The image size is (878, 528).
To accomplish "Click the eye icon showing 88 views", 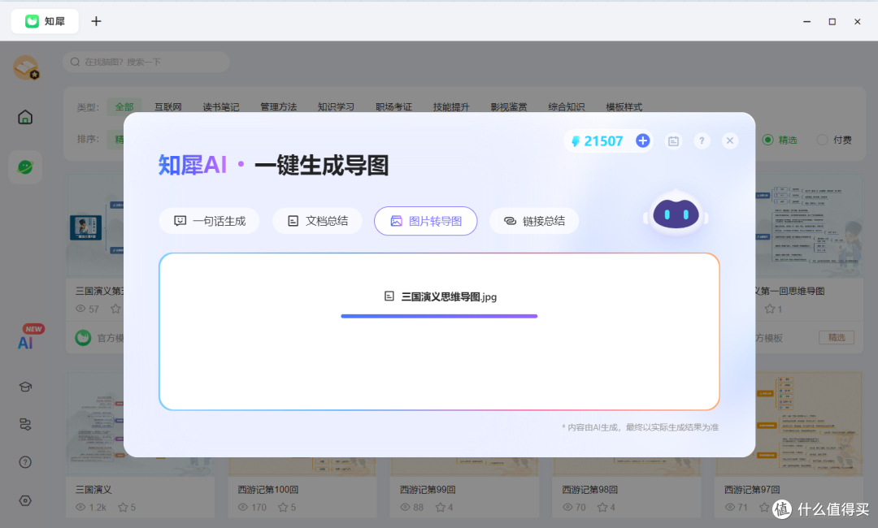I will 406,508.
